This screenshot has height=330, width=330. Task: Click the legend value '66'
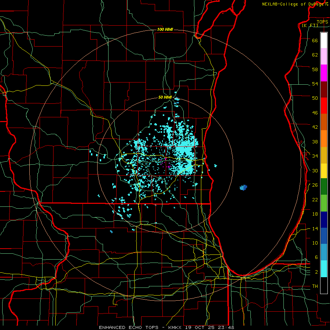(315, 40)
